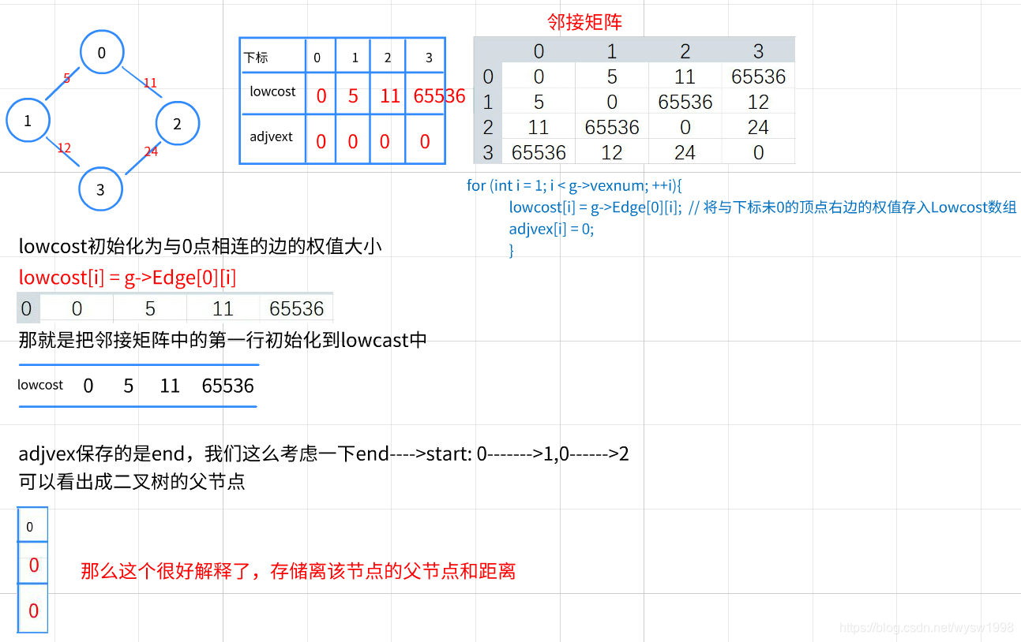Select graph node 1 circle
Image resolution: width=1021 pixels, height=642 pixels.
coord(28,120)
